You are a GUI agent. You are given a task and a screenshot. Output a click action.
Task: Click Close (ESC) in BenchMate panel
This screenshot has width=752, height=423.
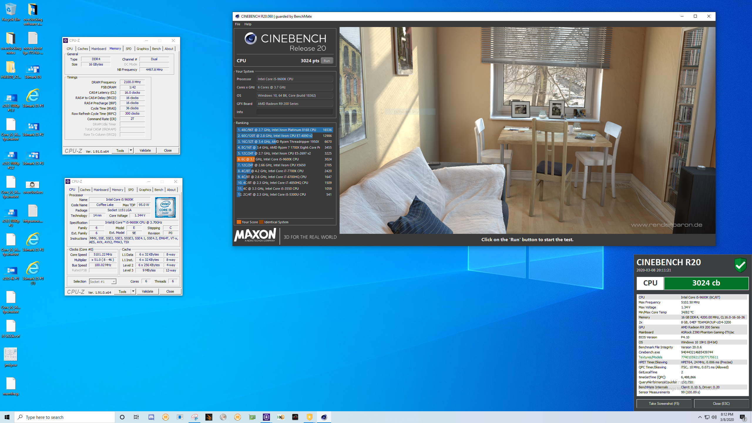coord(721,404)
